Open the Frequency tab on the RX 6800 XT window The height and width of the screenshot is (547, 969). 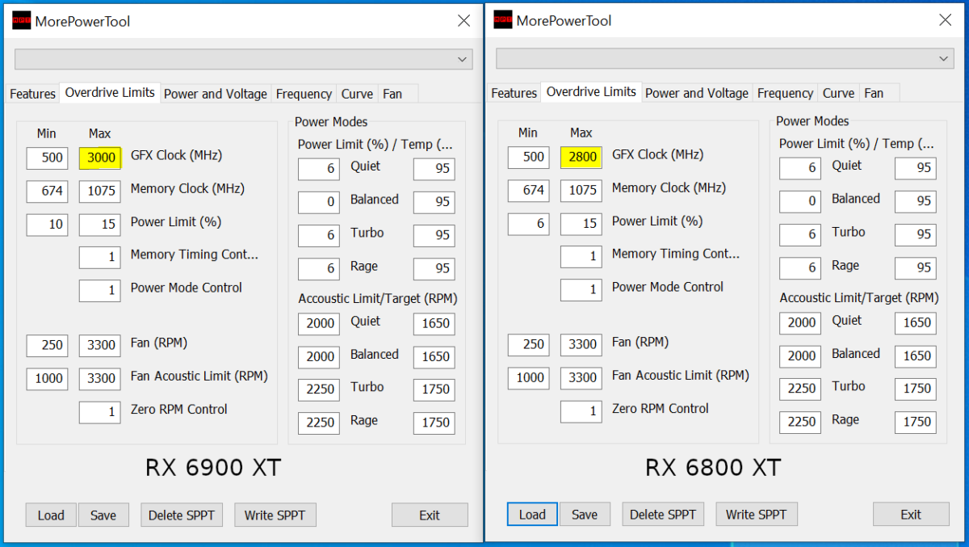click(x=785, y=93)
